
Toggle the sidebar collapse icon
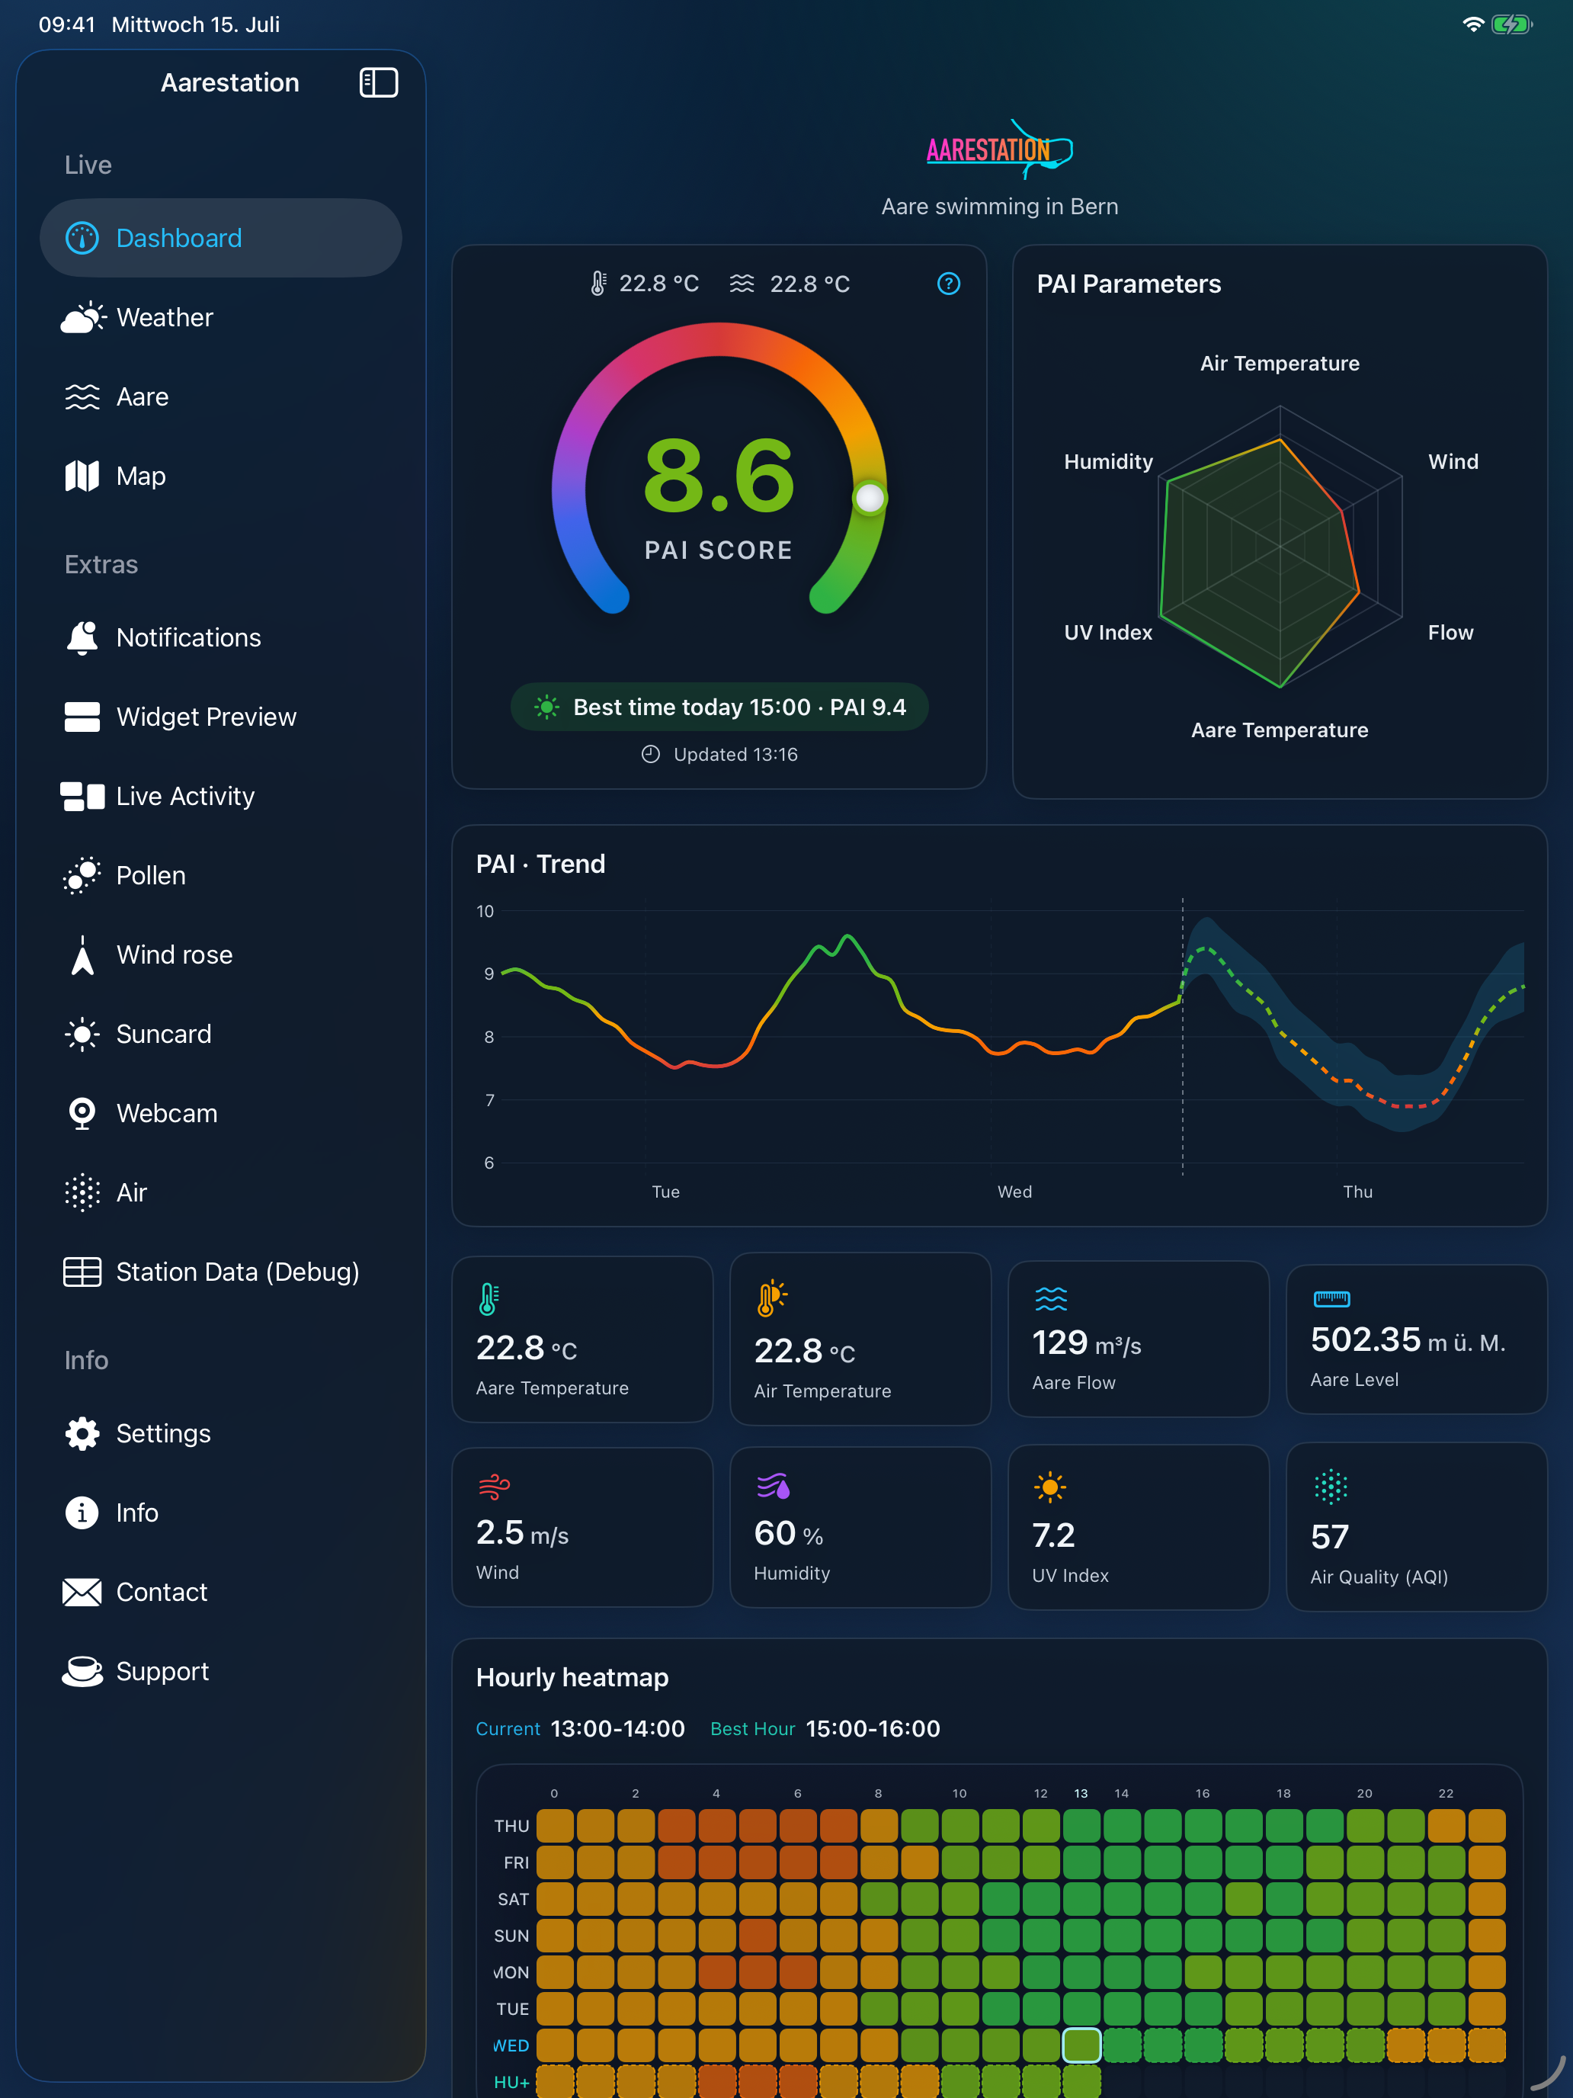coord(378,82)
